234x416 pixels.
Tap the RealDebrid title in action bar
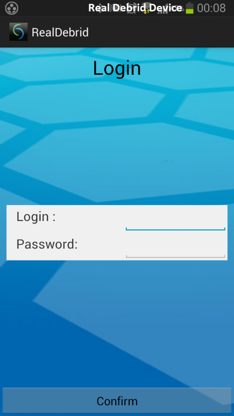point(60,32)
